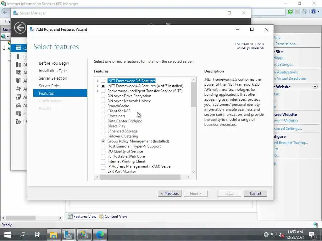Switch to IIS Manager taskbar icon
322x241 pixels.
[x=84, y=235]
